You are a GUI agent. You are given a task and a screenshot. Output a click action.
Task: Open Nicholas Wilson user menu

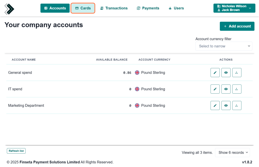tap(234, 8)
